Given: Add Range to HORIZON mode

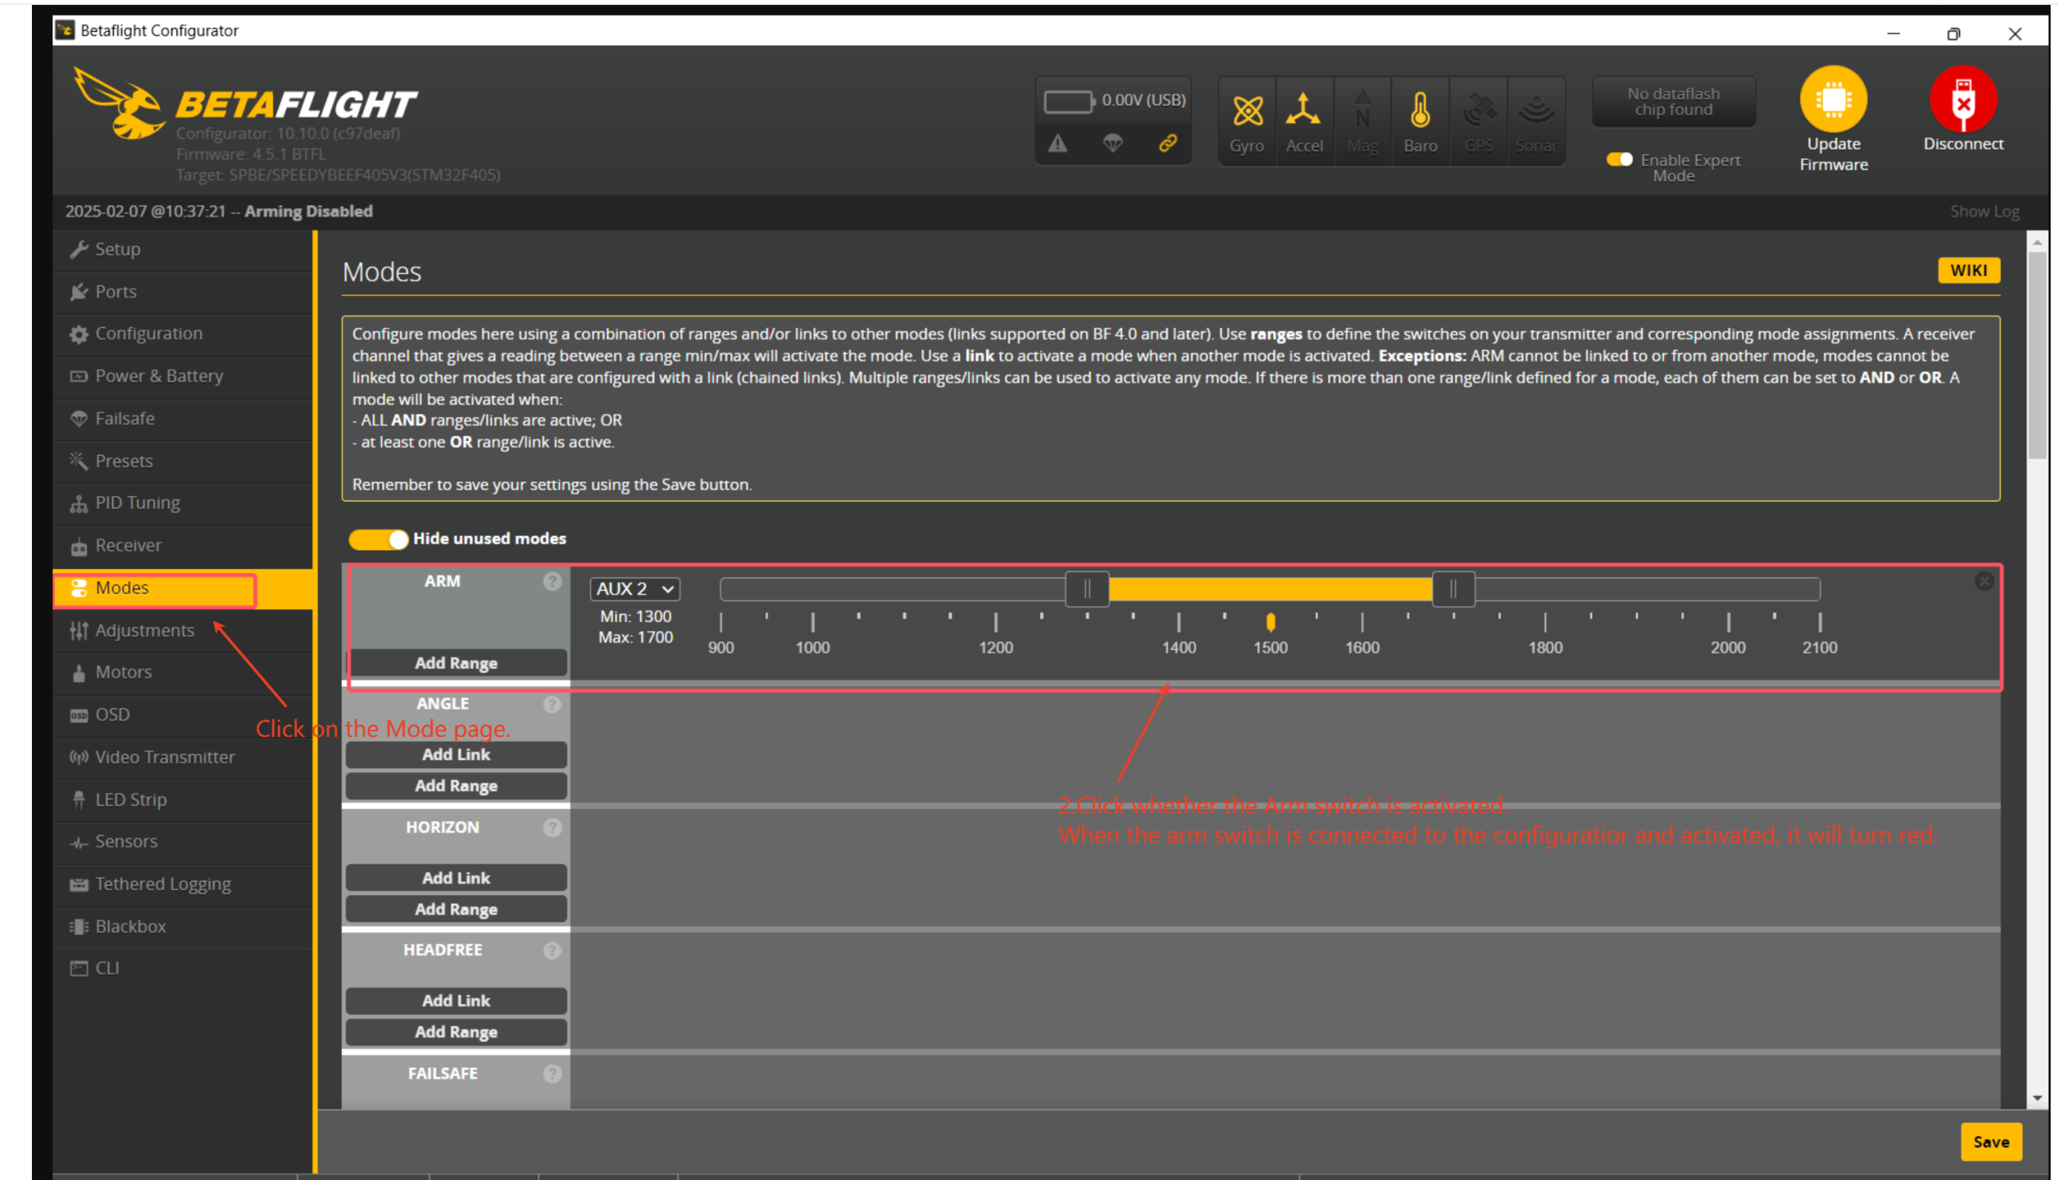Looking at the screenshot, I should [x=456, y=910].
